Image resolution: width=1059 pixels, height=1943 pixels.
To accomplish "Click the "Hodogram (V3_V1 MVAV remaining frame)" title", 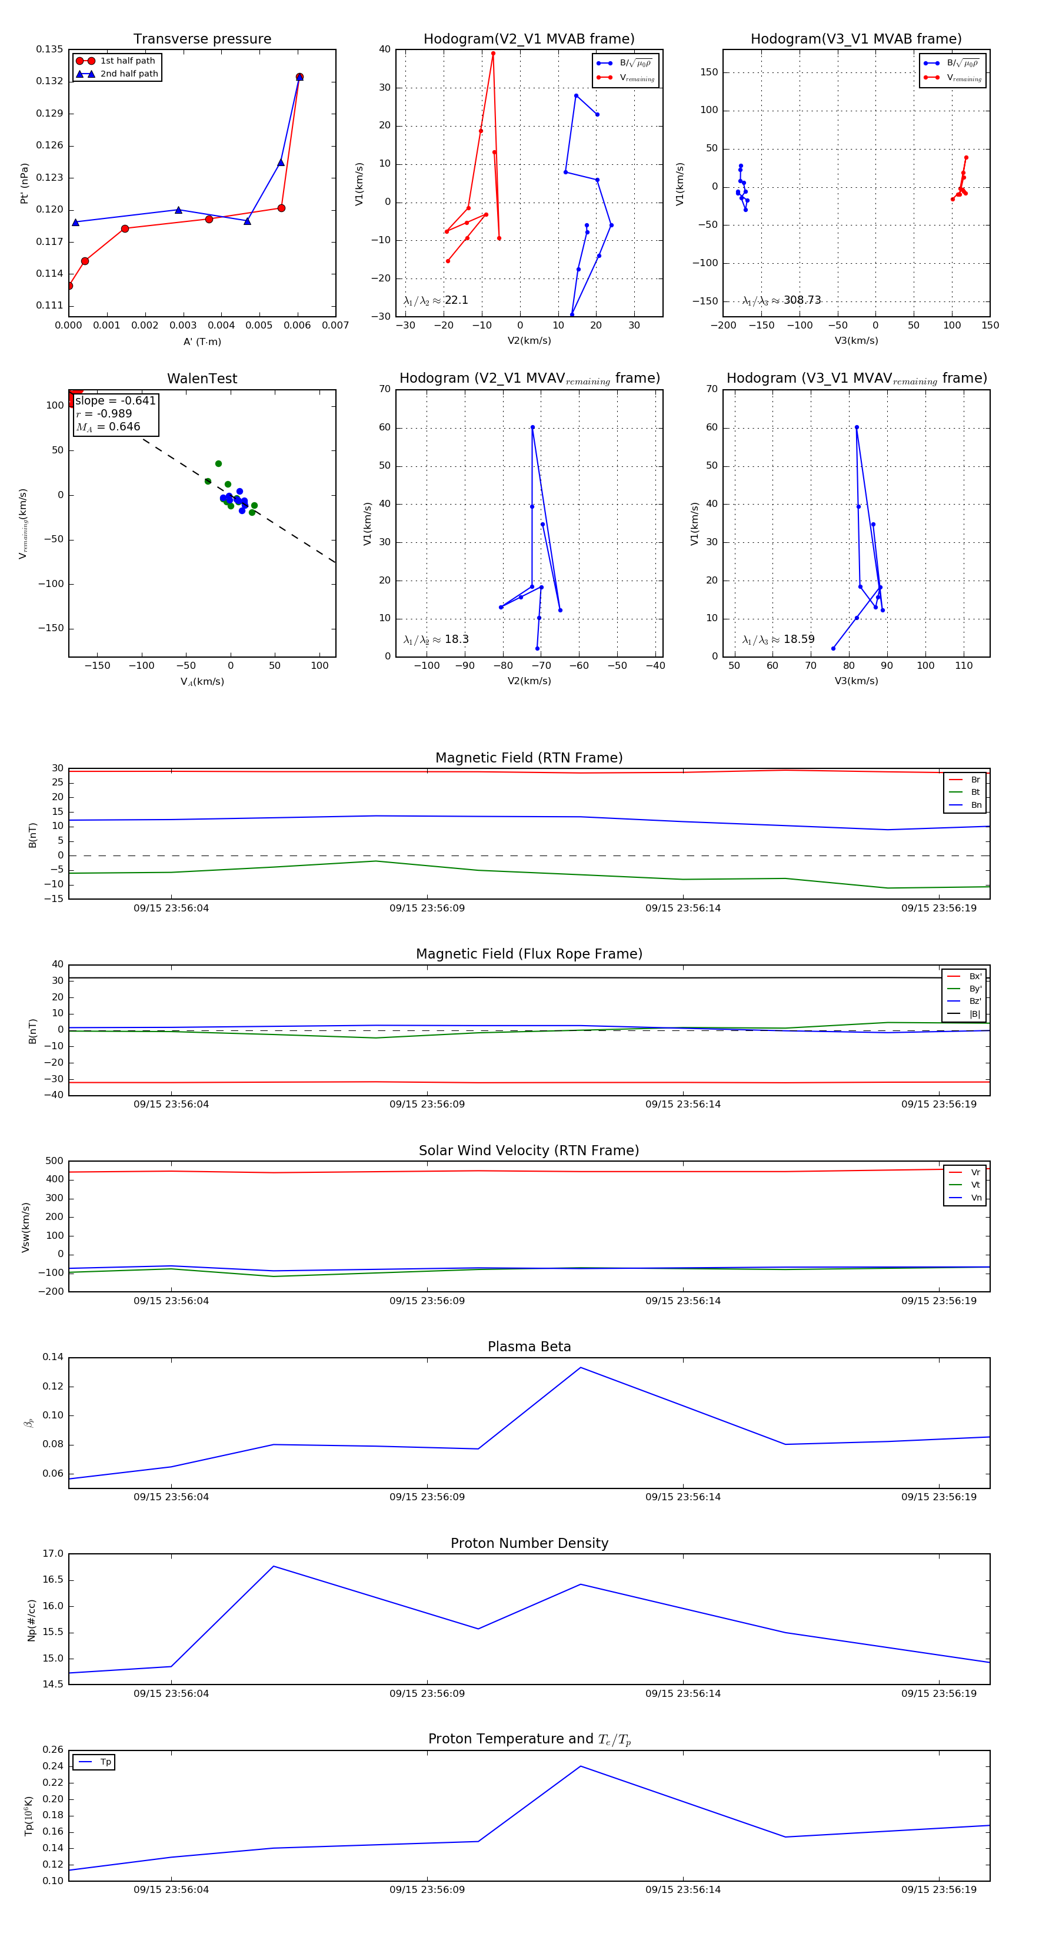I will (856, 379).
